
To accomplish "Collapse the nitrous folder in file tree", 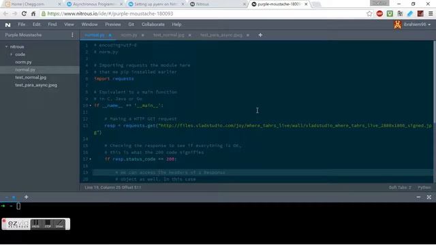I will pos(6,47).
